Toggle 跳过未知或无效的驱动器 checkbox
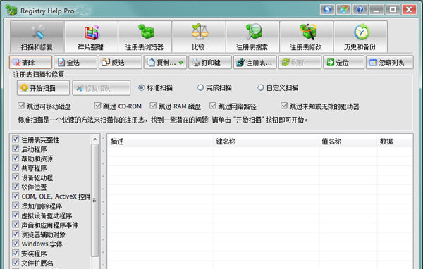 pos(284,106)
